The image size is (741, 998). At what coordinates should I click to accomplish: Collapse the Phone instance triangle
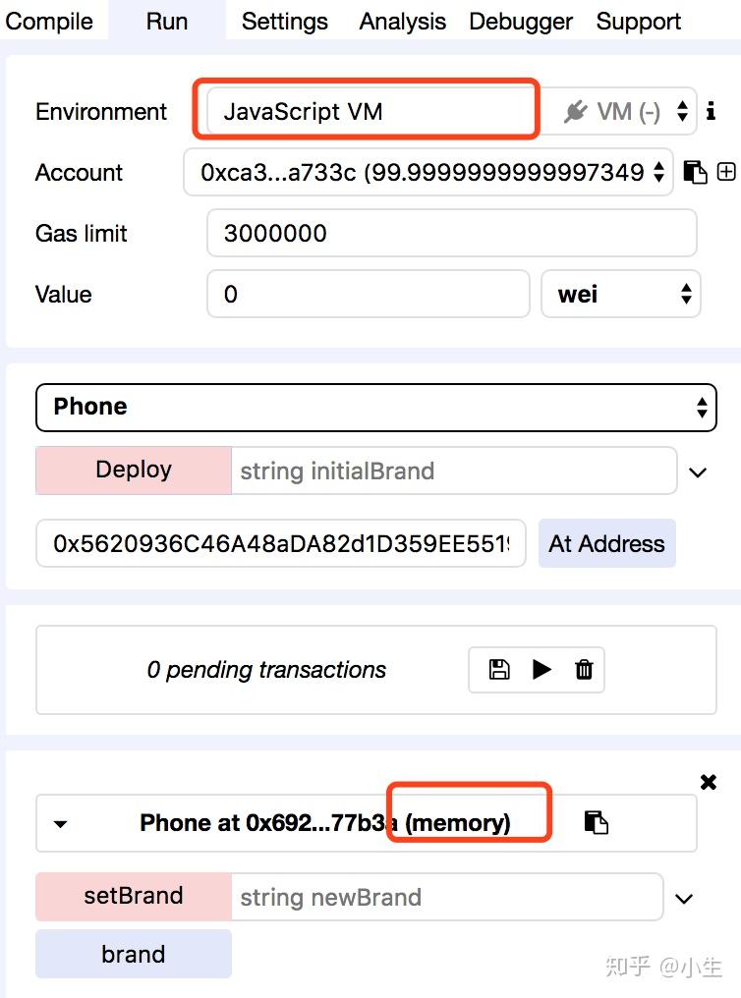pyautogui.click(x=61, y=823)
